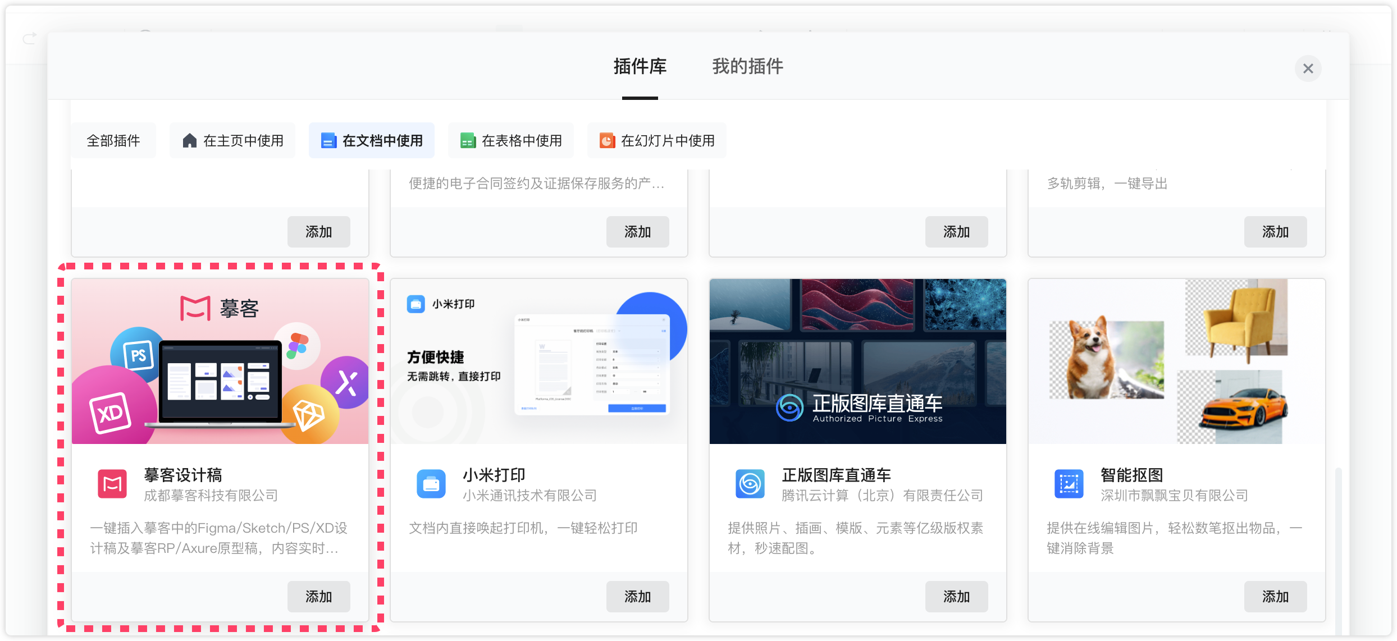Image resolution: width=1397 pixels, height=641 pixels.
Task: Click 腾讯云计算（北京）有限责任公司 publisher name
Action: 883,495
